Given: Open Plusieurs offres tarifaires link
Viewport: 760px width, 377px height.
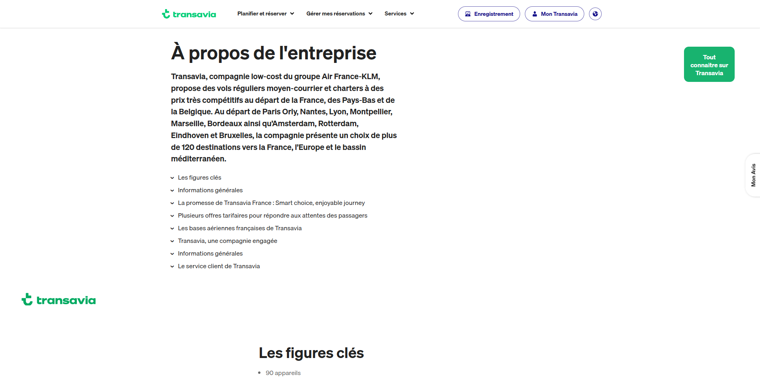Looking at the screenshot, I should click(272, 216).
